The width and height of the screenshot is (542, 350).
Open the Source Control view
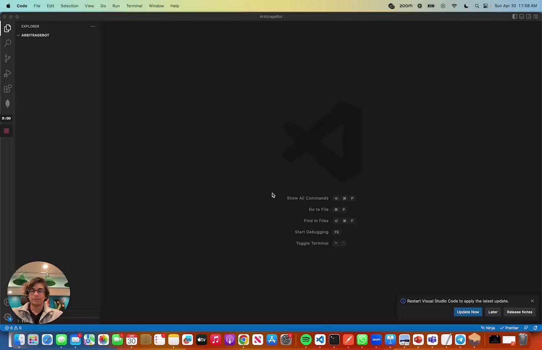(8, 58)
